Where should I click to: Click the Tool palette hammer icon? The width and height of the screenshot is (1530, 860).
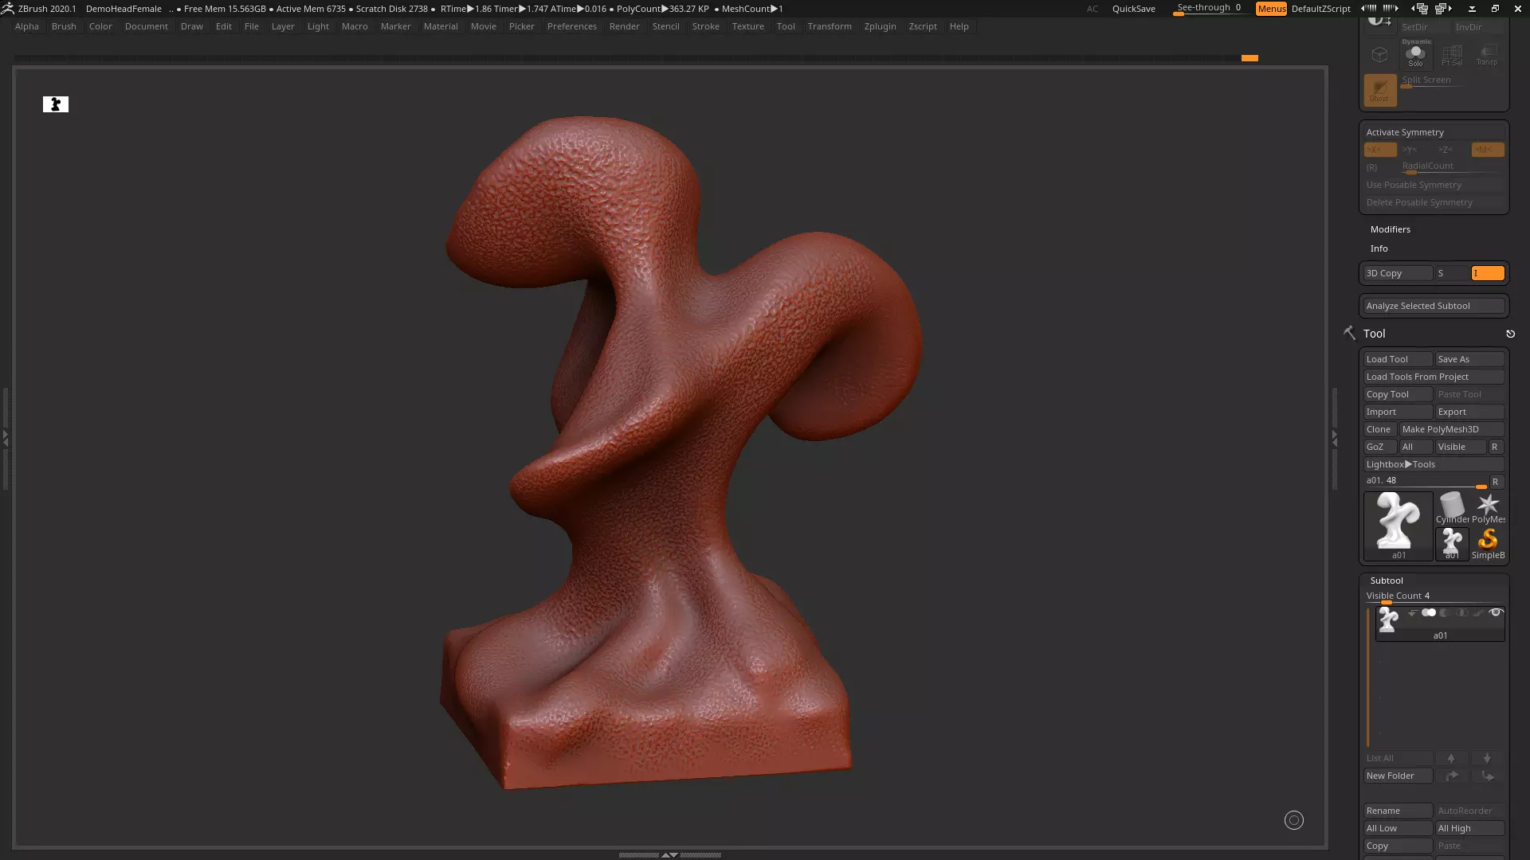click(x=1349, y=333)
